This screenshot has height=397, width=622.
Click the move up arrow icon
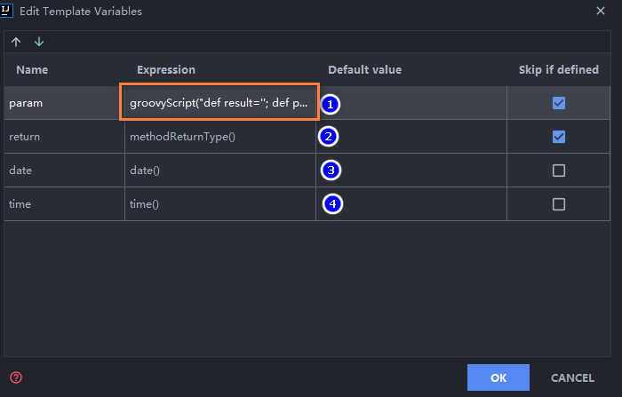(16, 43)
